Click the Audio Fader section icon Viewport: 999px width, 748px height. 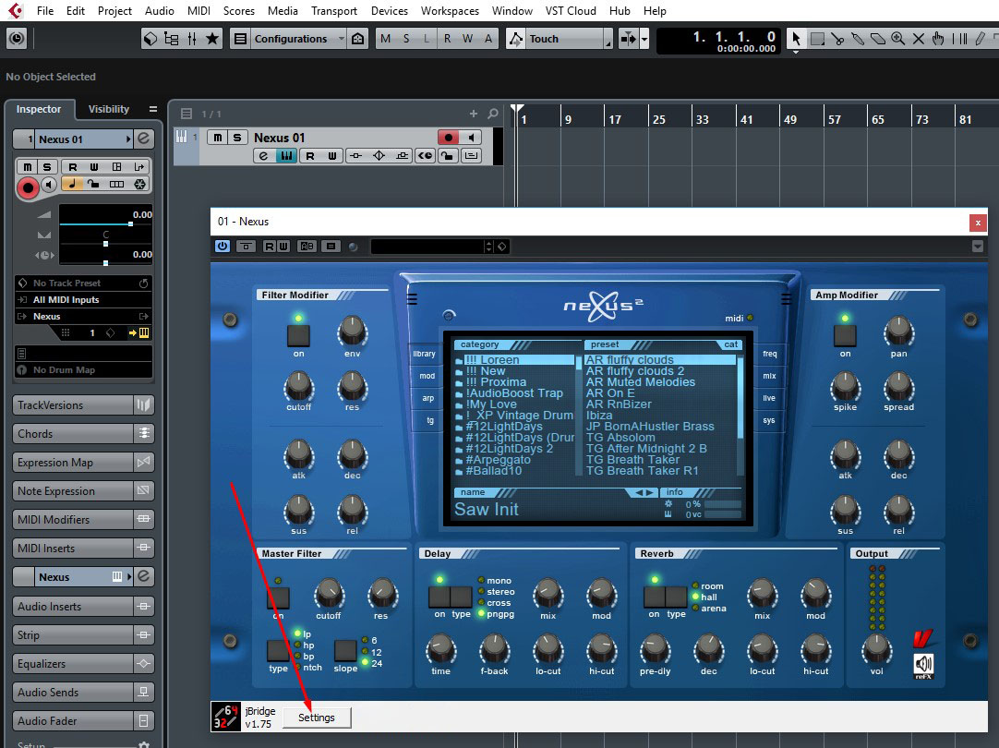144,720
